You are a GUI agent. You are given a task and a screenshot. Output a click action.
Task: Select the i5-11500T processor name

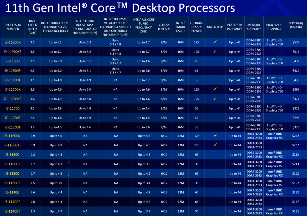pos(12,183)
